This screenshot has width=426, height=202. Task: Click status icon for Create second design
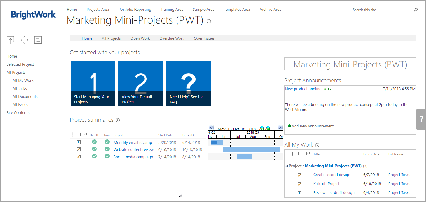(x=300, y=175)
